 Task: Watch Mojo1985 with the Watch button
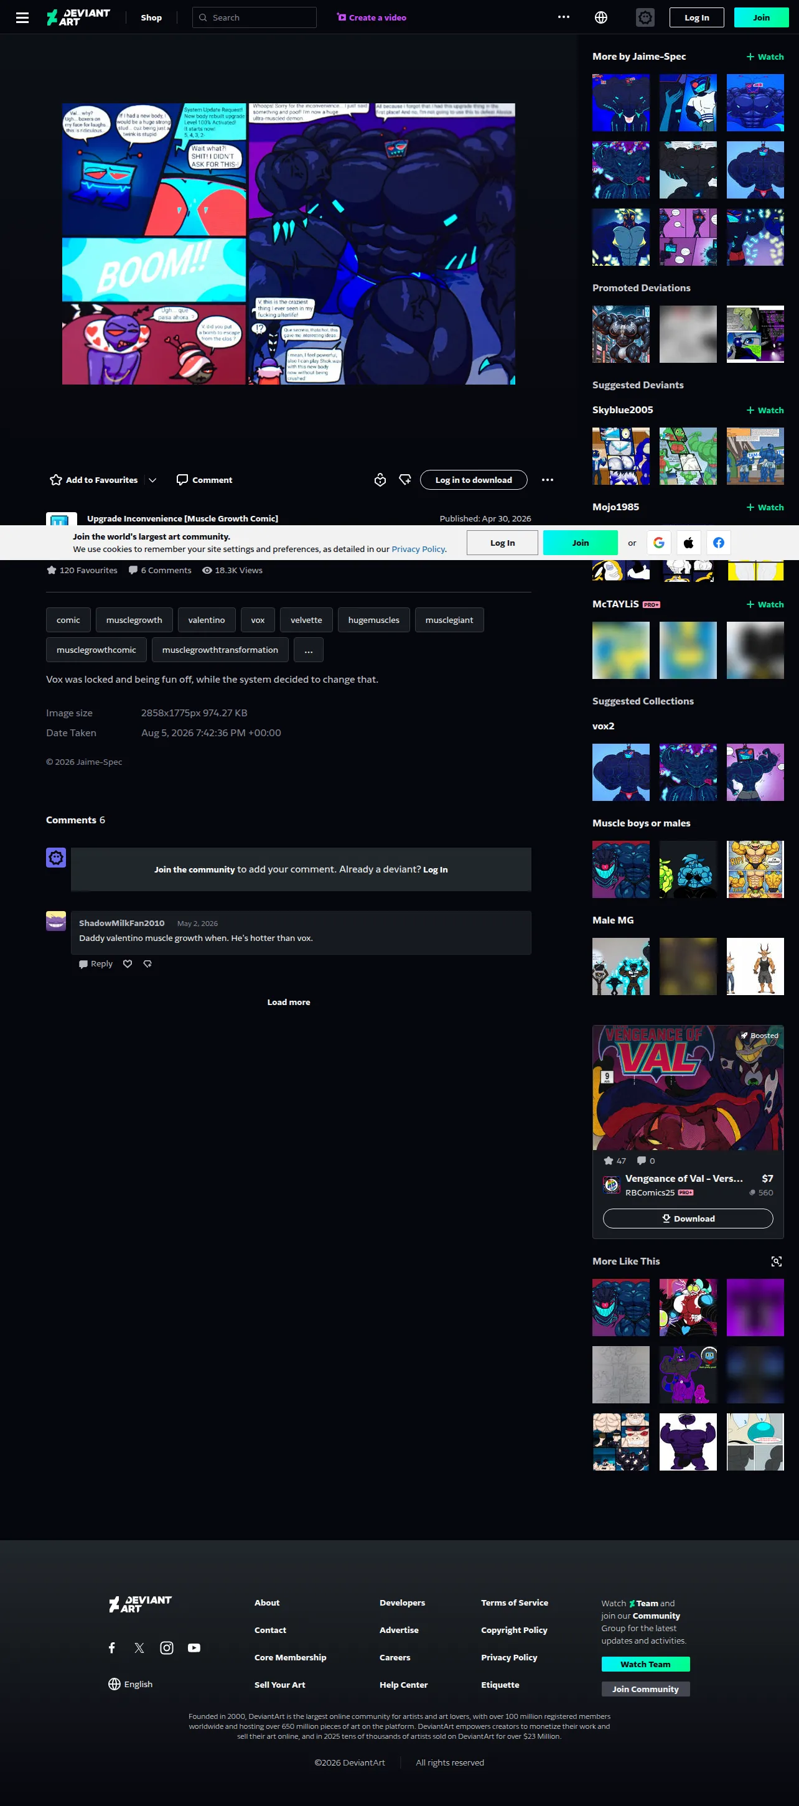(x=765, y=508)
